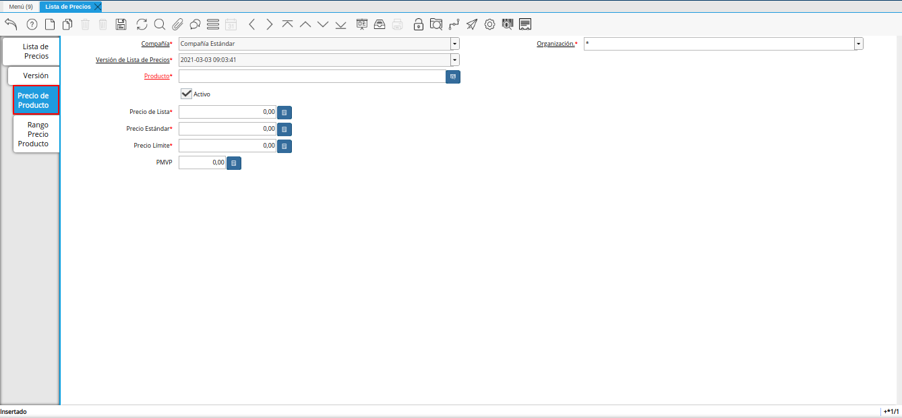
Task: Open the gear process icon in the toolbar
Action: (x=489, y=24)
